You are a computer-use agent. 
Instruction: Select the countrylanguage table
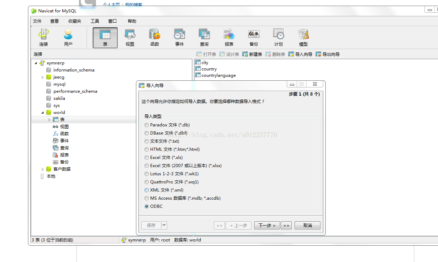216,75
